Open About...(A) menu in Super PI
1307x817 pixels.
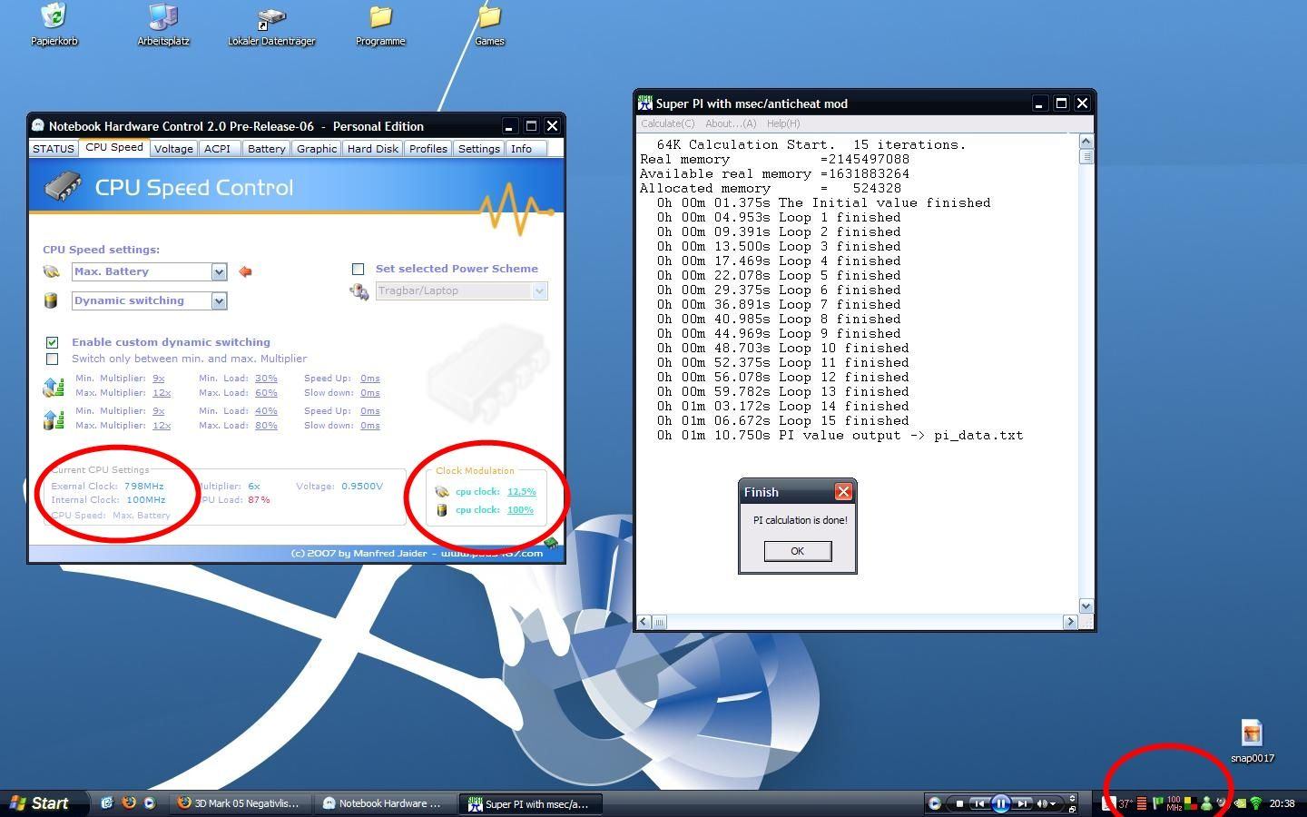731,123
